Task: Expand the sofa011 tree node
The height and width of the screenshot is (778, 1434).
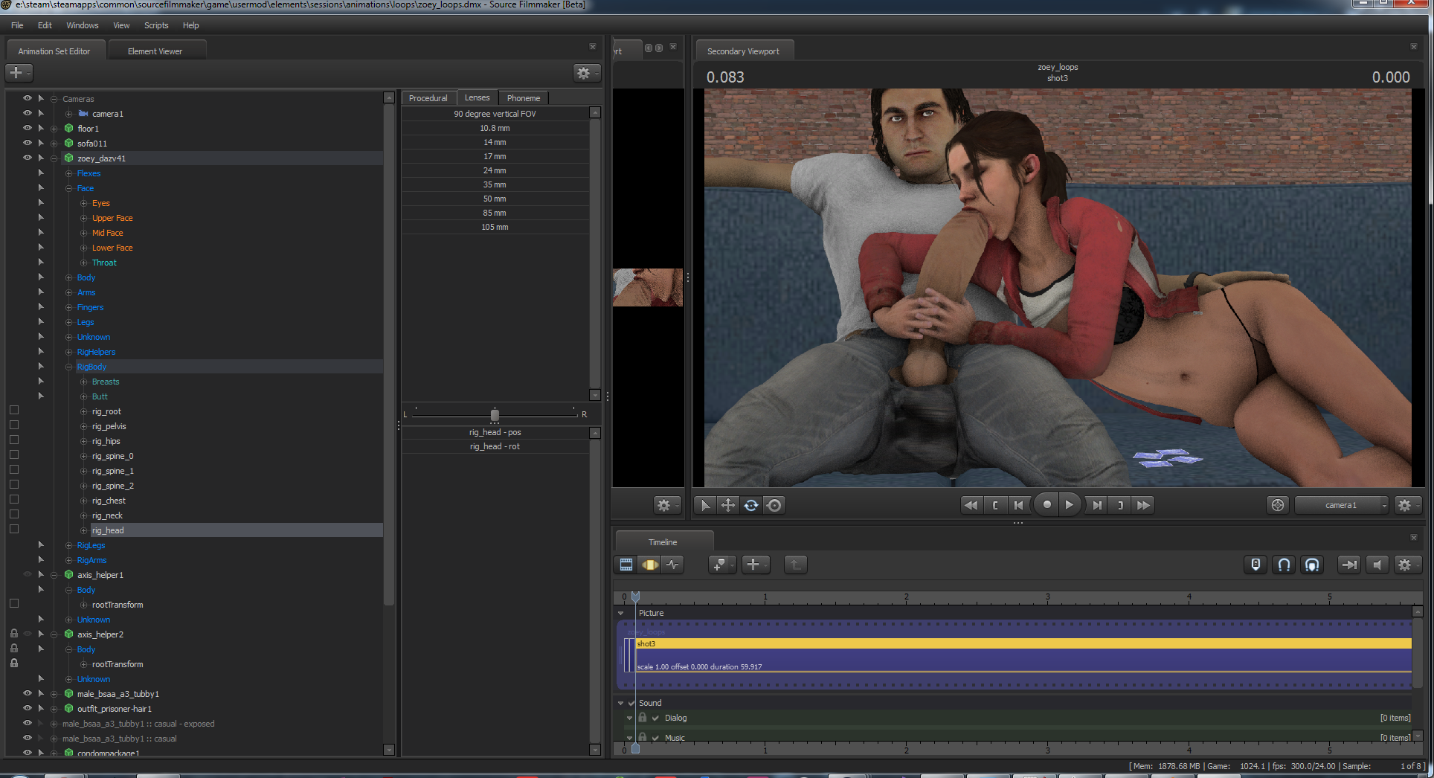Action: pyautogui.click(x=54, y=144)
